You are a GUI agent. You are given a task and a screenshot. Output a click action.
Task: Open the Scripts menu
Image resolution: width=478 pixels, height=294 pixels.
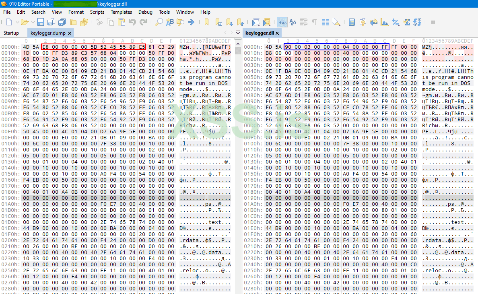(97, 12)
